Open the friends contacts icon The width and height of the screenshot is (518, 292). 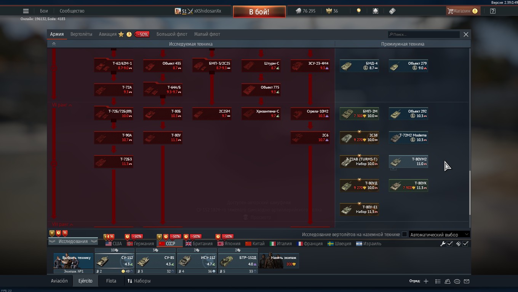pos(448,281)
